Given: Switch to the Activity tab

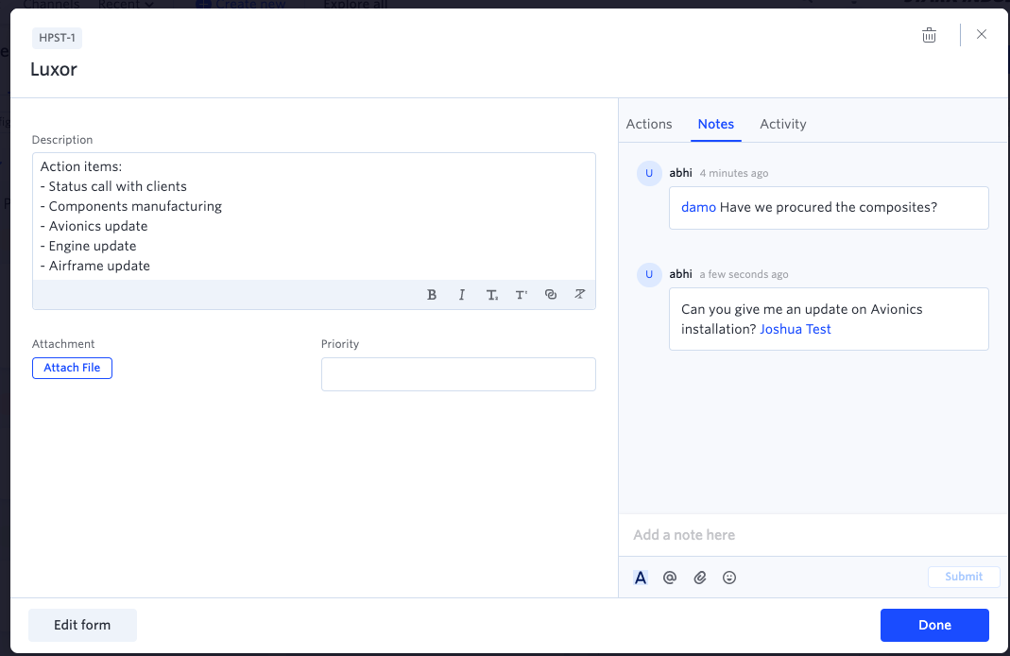Looking at the screenshot, I should coord(782,124).
